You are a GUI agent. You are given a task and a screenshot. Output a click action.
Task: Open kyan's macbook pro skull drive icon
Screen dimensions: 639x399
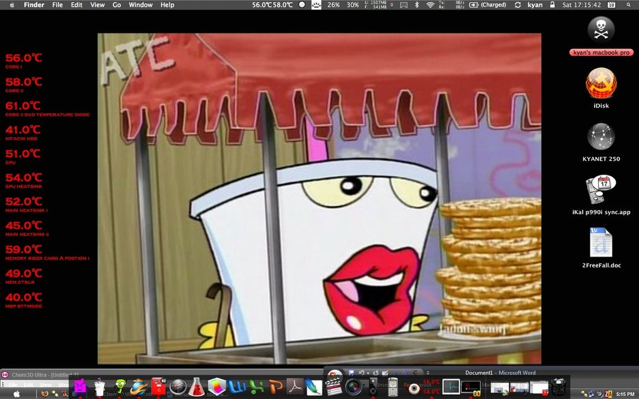click(x=601, y=30)
